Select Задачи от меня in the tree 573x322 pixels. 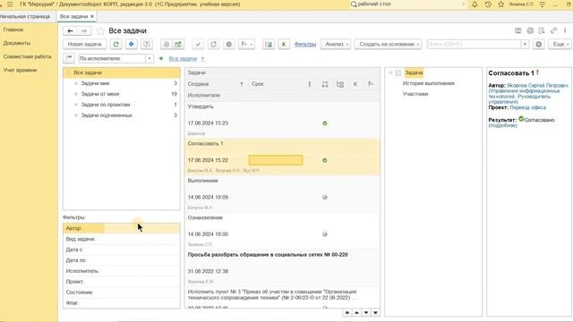pos(100,94)
